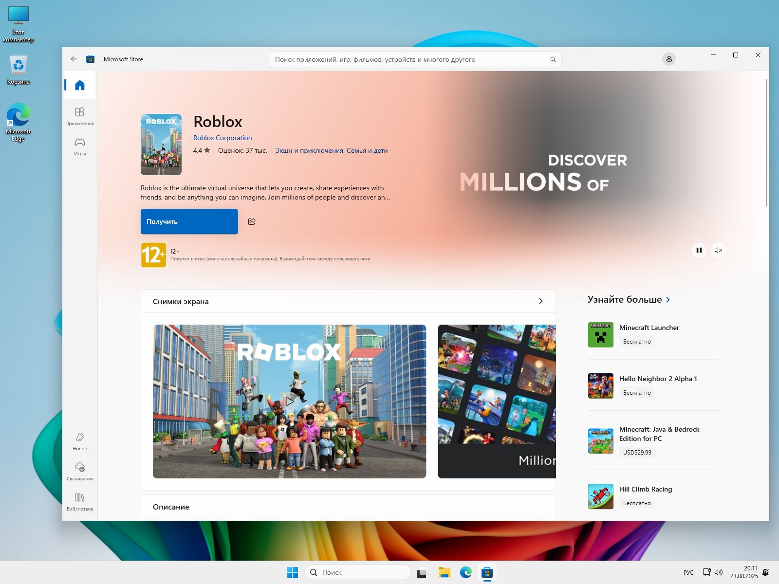
Task: Click the РУС language indicator
Action: 688,572
